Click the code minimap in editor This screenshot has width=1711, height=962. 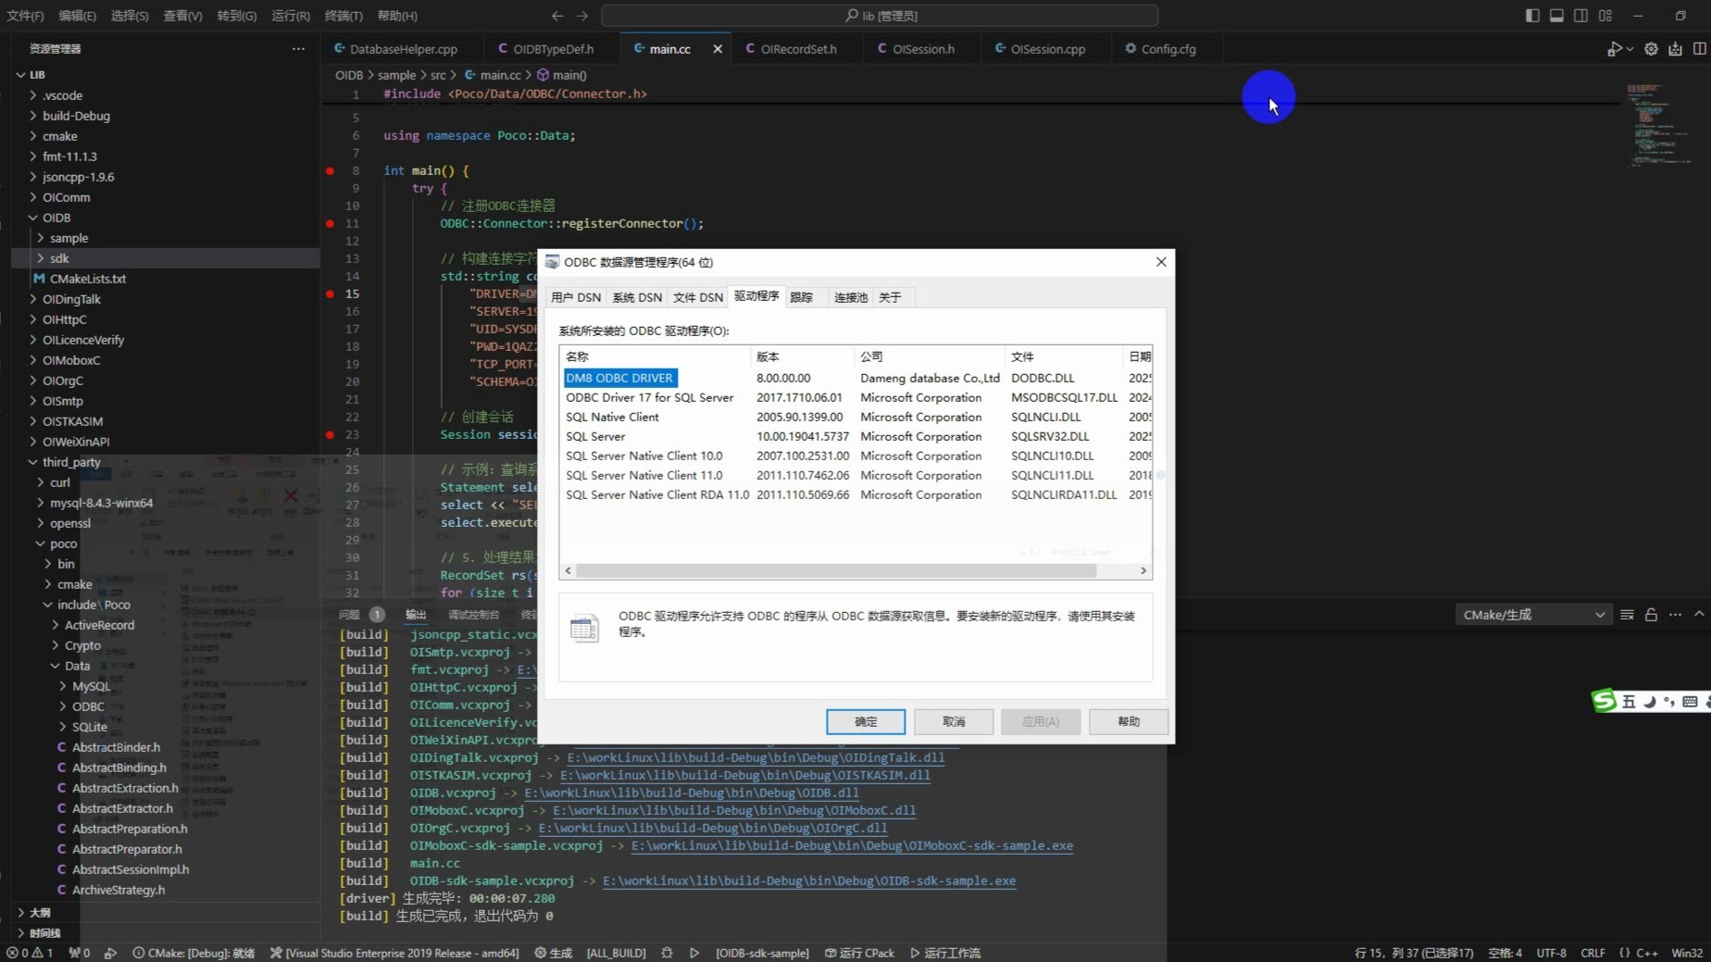1659,126
